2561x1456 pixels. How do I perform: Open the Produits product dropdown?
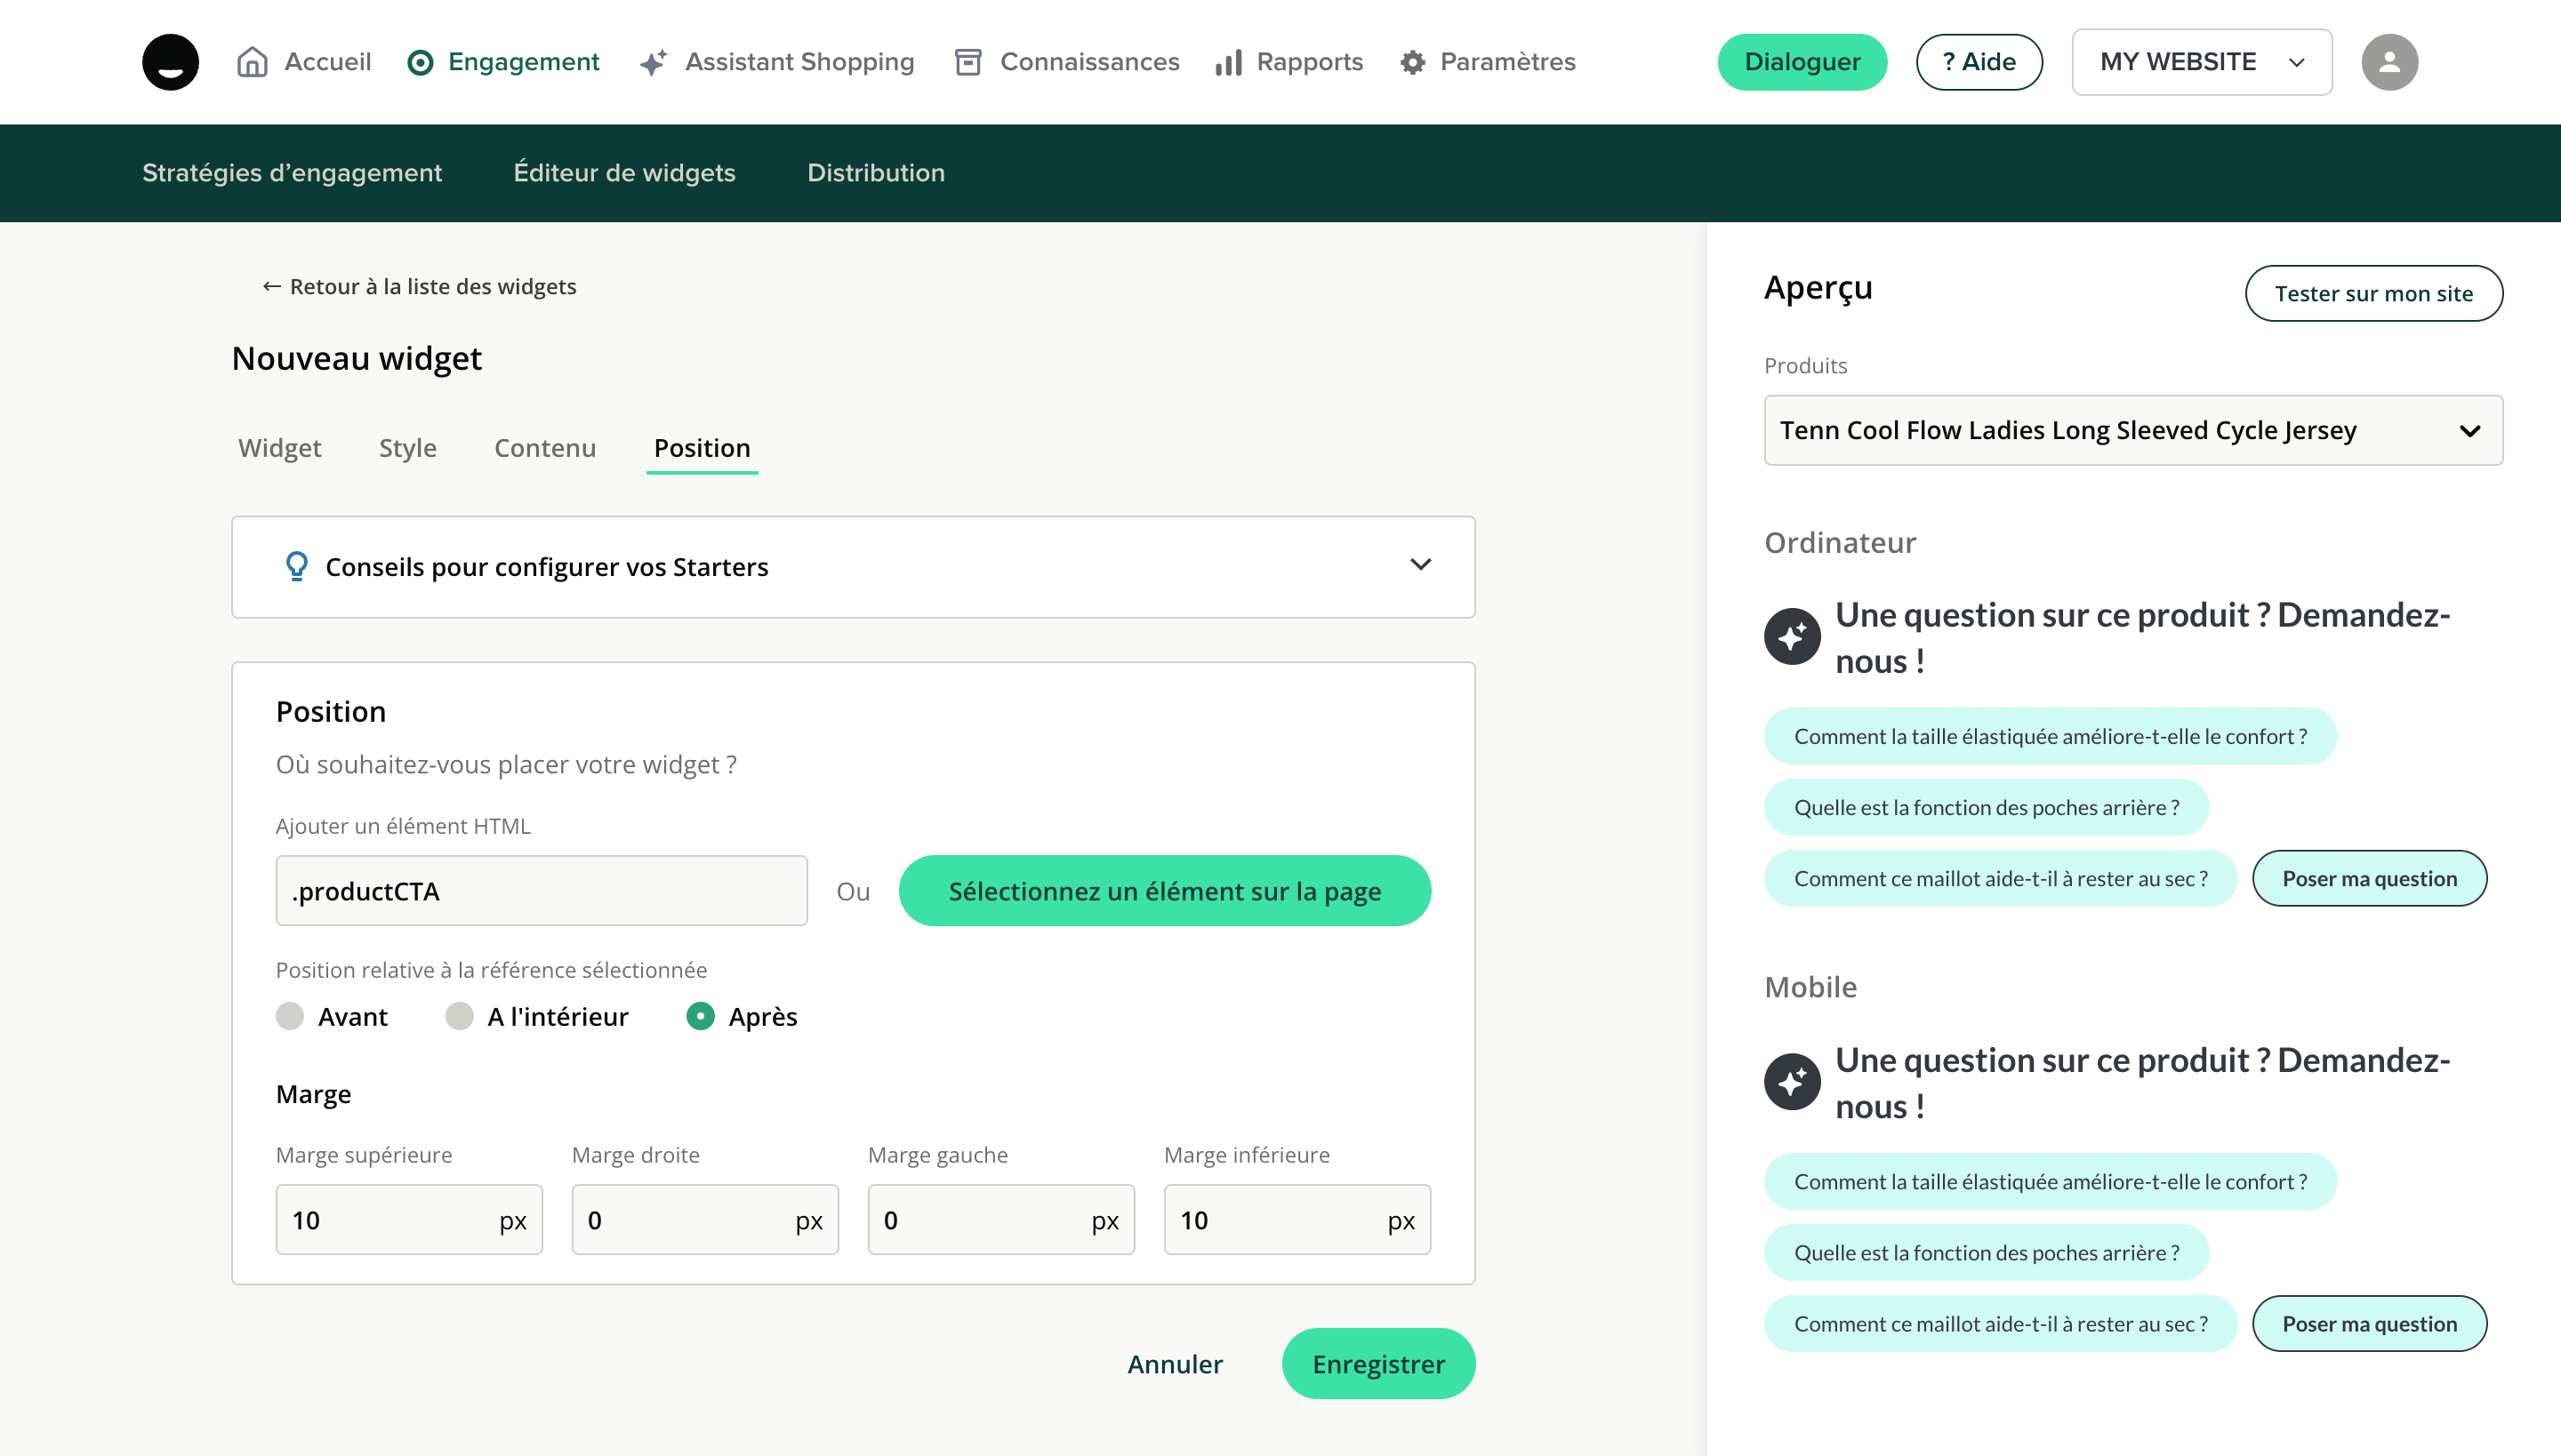point(2132,430)
